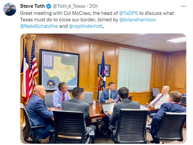Click the @reptinderholt mention
This screenshot has width=193, height=145.
coord(86,26)
